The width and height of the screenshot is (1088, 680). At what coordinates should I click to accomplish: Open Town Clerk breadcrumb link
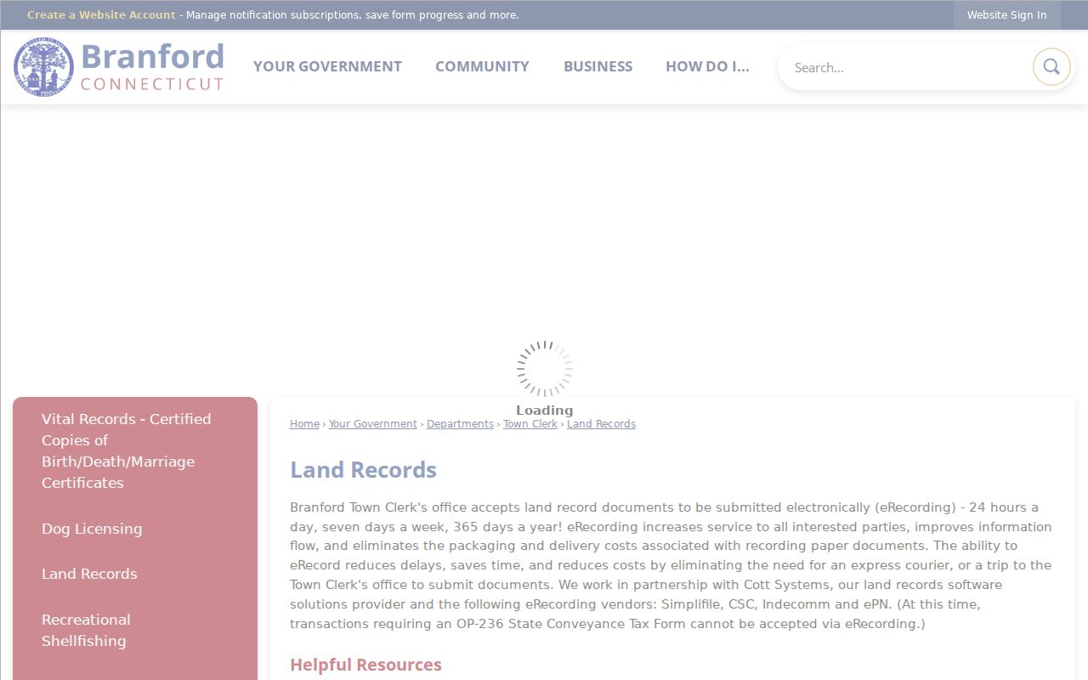(x=530, y=424)
